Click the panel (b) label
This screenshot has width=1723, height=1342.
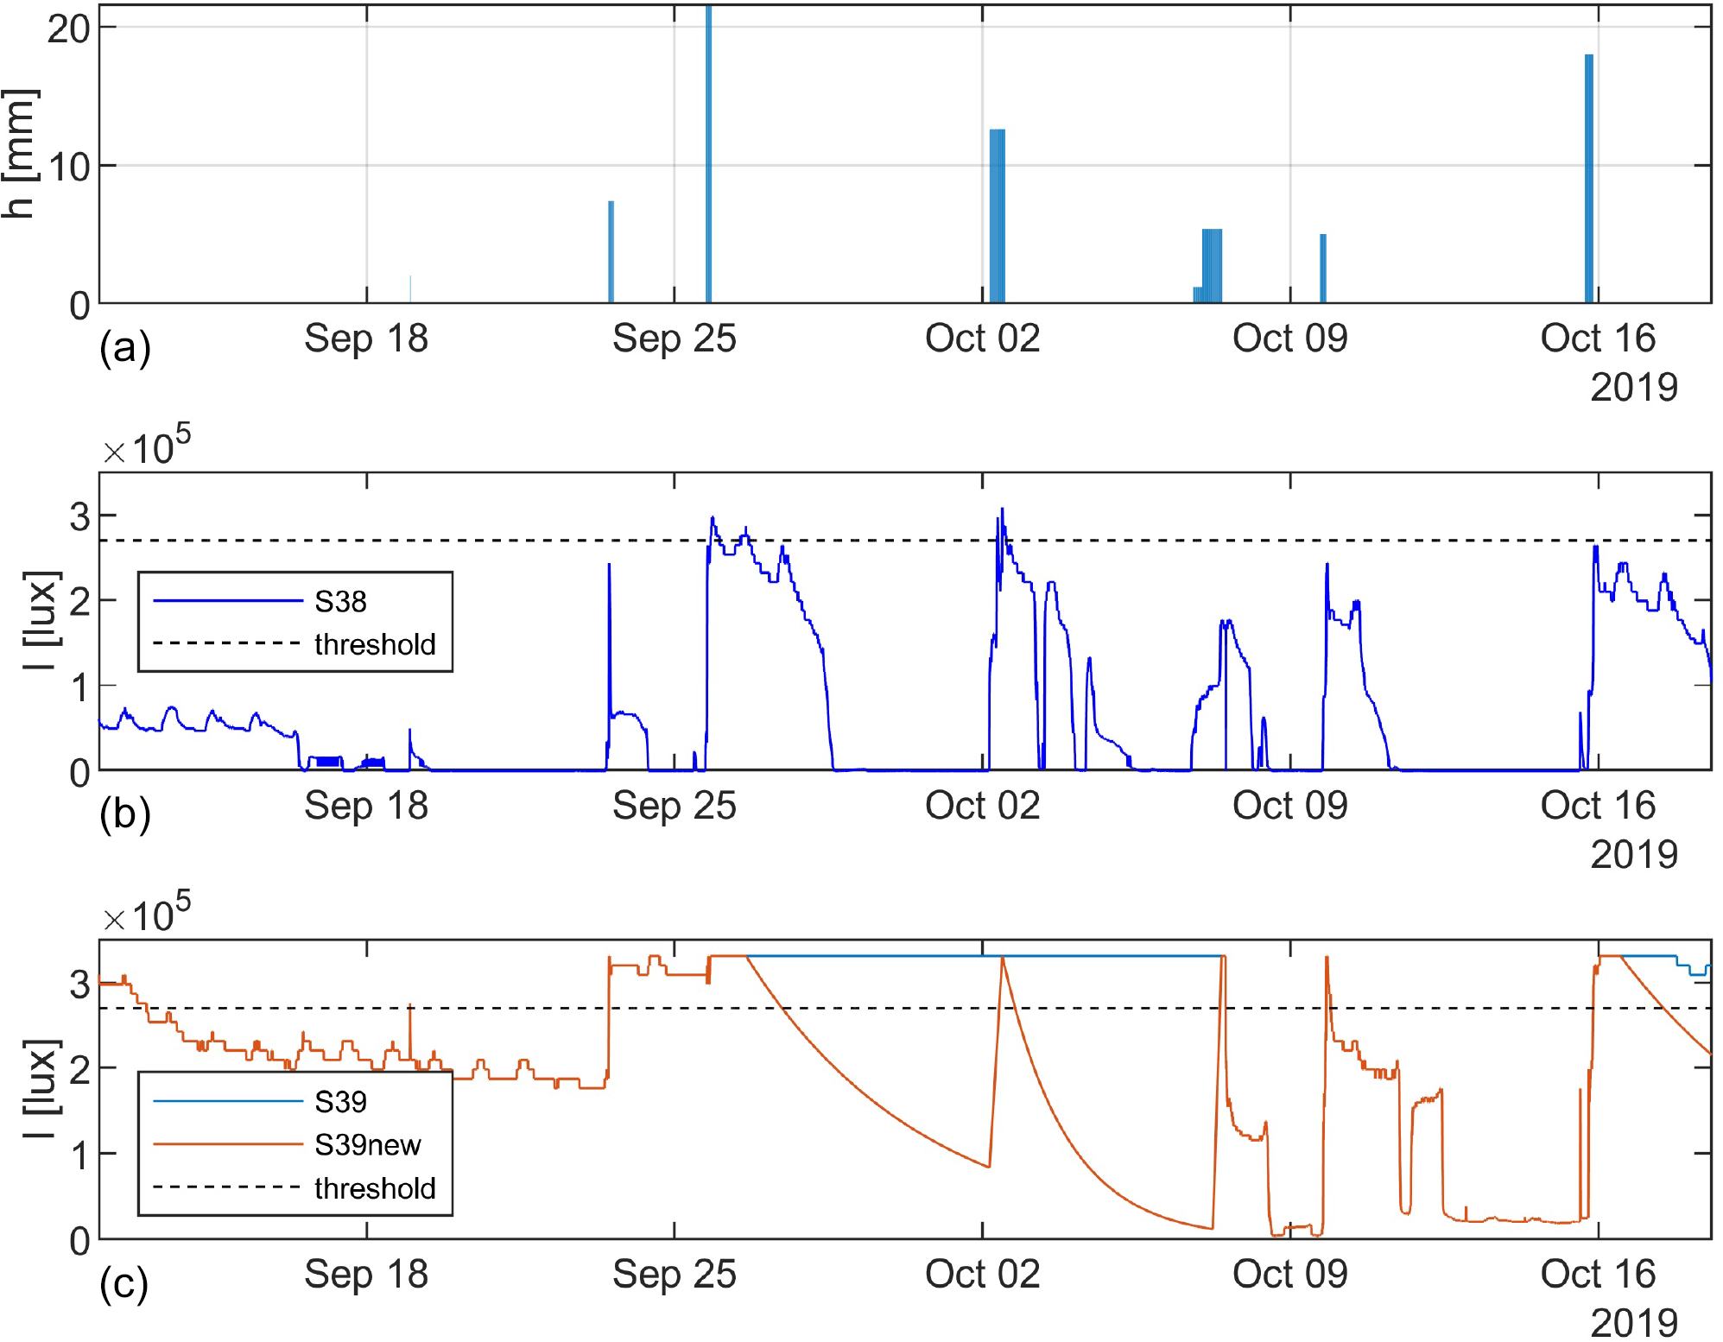[125, 814]
